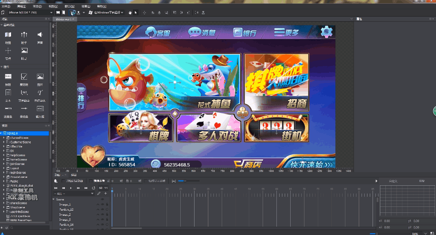This screenshot has height=235, width=436.
Task: Click the plus add animation icon in timeline
Action: 105,194
